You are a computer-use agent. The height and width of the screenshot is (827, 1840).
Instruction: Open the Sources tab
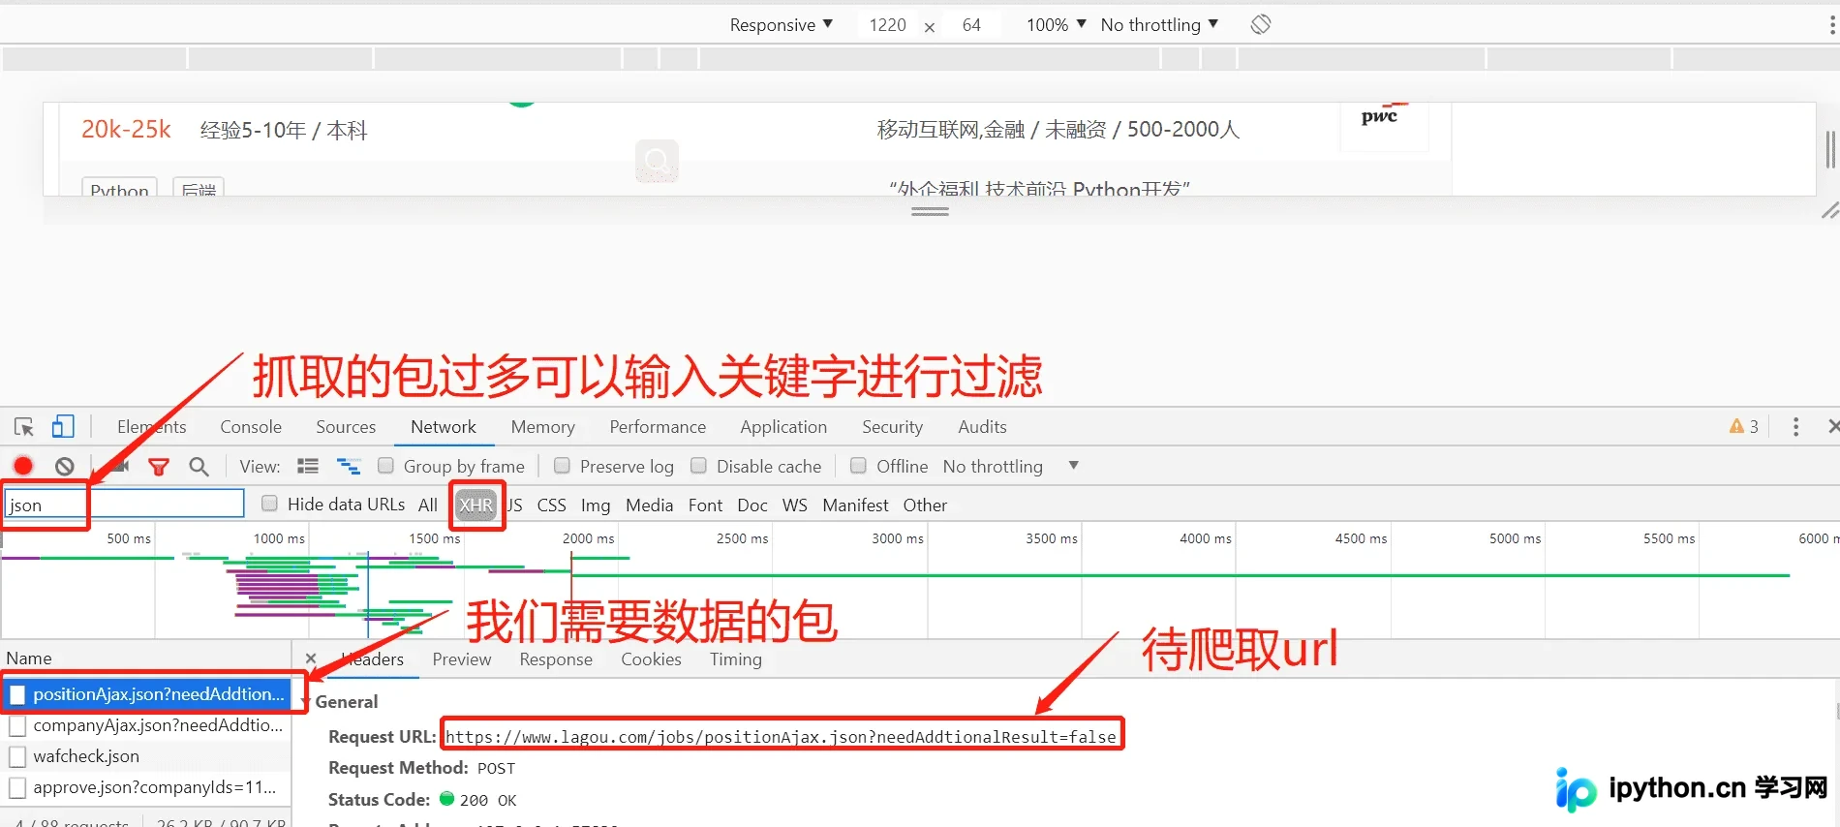(x=346, y=427)
